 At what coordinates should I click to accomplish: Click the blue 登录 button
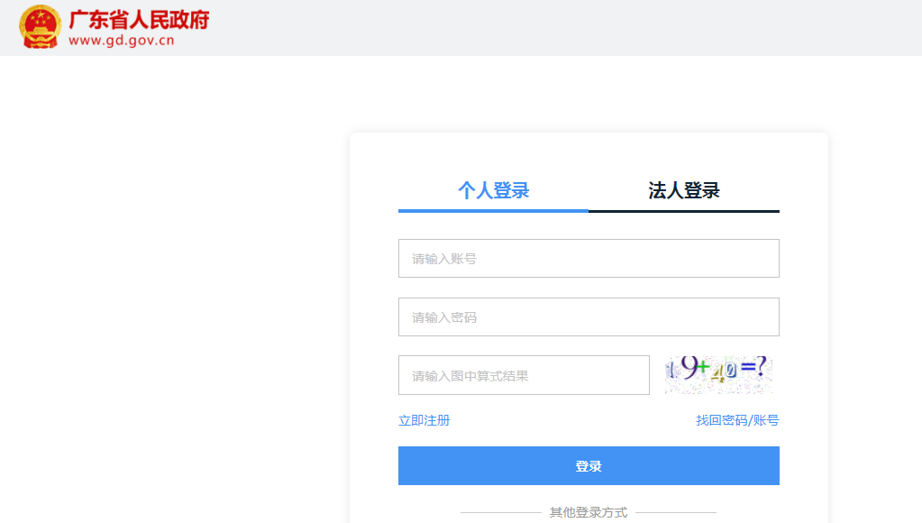(x=589, y=466)
